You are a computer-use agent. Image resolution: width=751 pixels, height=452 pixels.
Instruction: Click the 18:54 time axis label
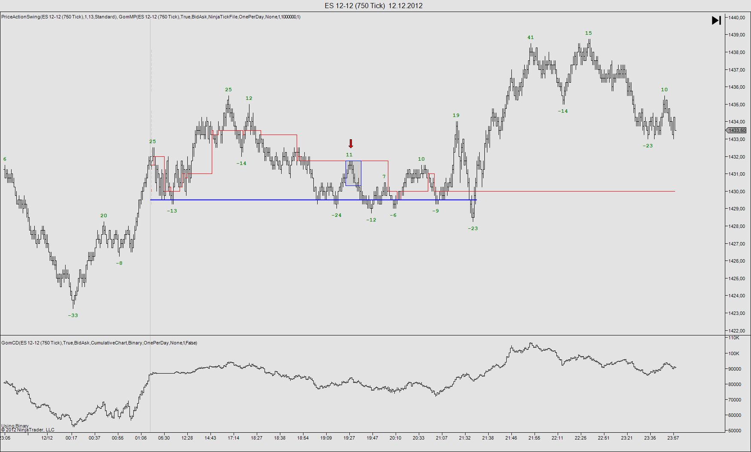[x=303, y=438]
